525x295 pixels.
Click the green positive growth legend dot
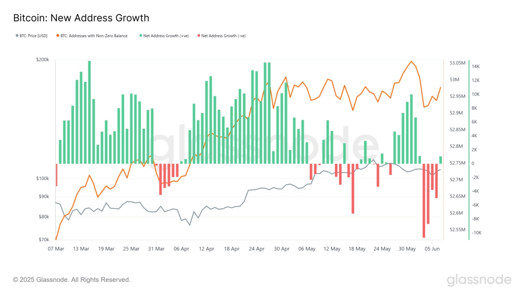(141, 36)
